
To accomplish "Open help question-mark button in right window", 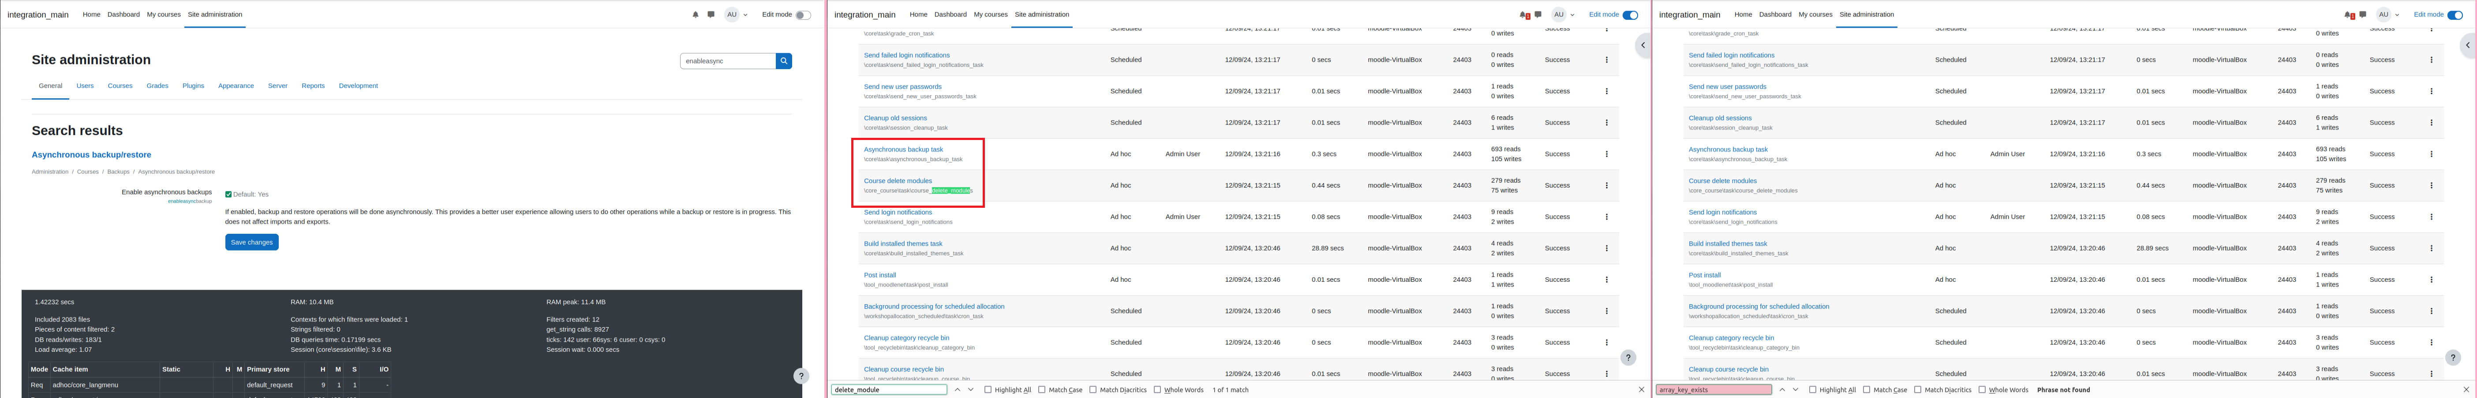I will [x=2452, y=358].
